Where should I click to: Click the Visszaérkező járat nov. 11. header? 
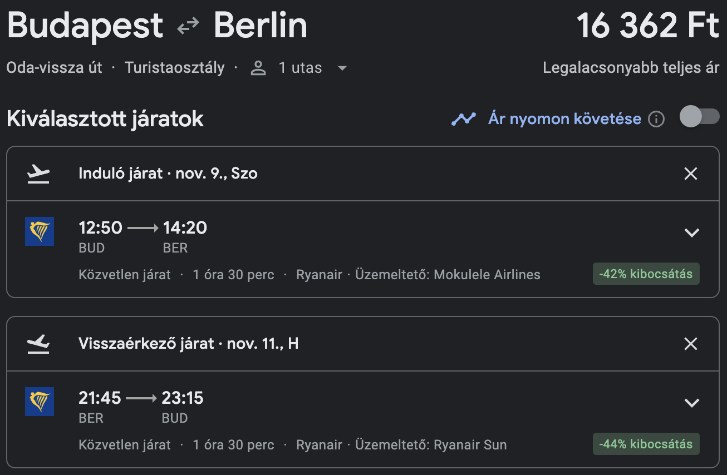pos(188,344)
